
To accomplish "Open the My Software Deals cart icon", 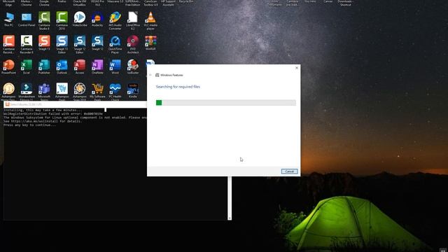I will click(x=97, y=92).
